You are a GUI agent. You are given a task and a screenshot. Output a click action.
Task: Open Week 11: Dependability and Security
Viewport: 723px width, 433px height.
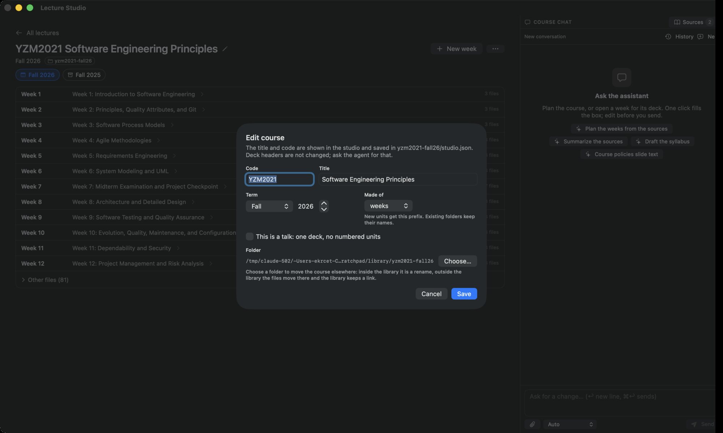pos(121,248)
